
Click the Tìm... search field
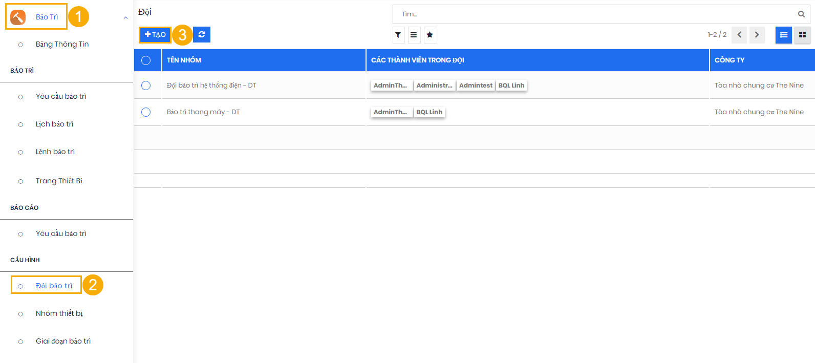[x=594, y=14]
